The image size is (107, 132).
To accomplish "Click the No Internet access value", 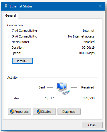I will 81,36.
